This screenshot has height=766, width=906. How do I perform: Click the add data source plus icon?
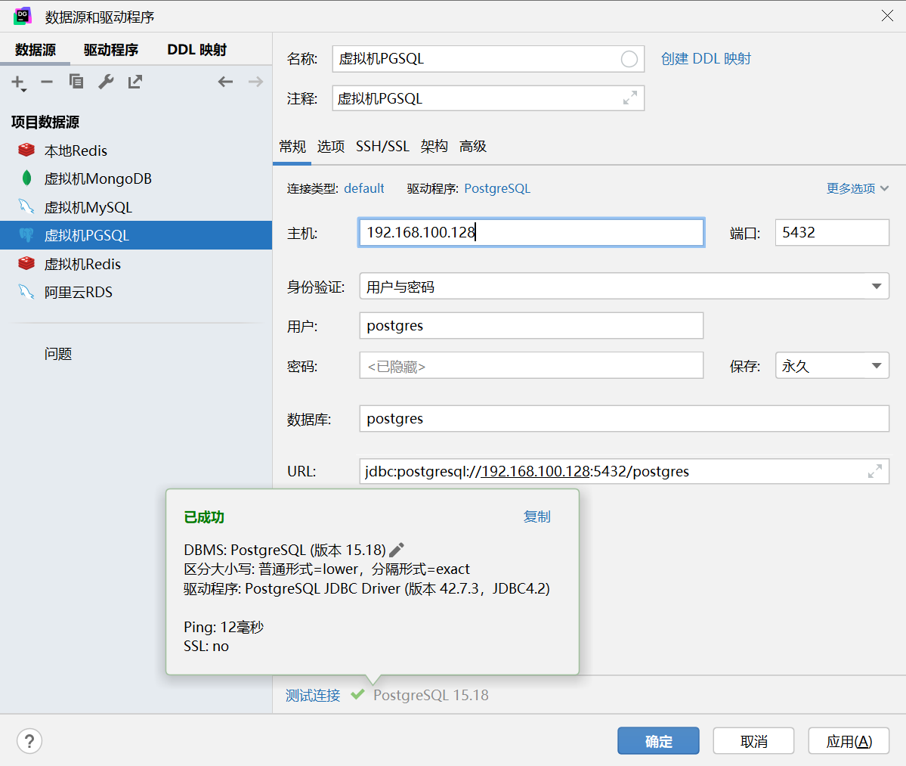click(x=18, y=82)
